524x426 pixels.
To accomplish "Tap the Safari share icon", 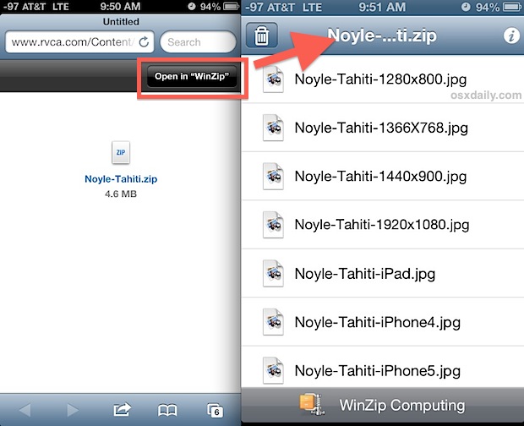I will point(122,410).
